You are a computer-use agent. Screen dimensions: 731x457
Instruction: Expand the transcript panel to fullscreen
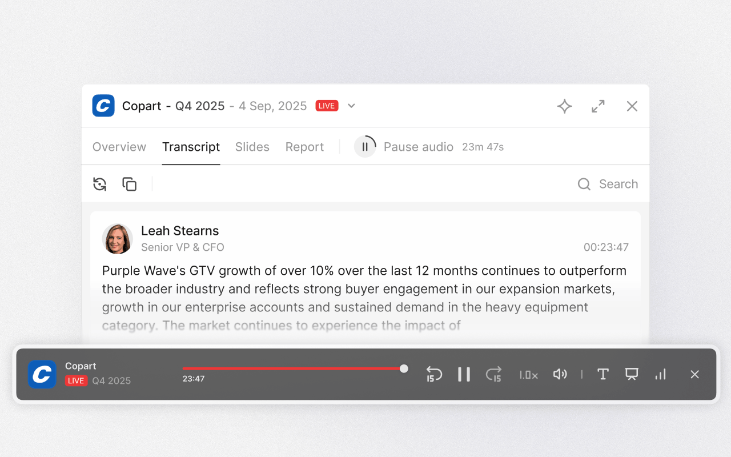coord(598,106)
